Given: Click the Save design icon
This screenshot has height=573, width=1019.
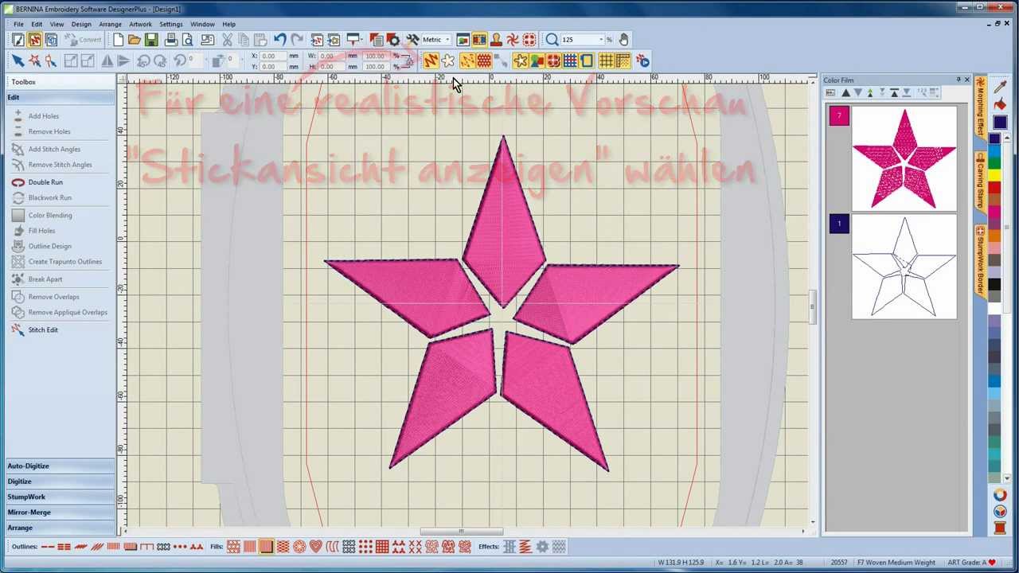Looking at the screenshot, I should 150,39.
